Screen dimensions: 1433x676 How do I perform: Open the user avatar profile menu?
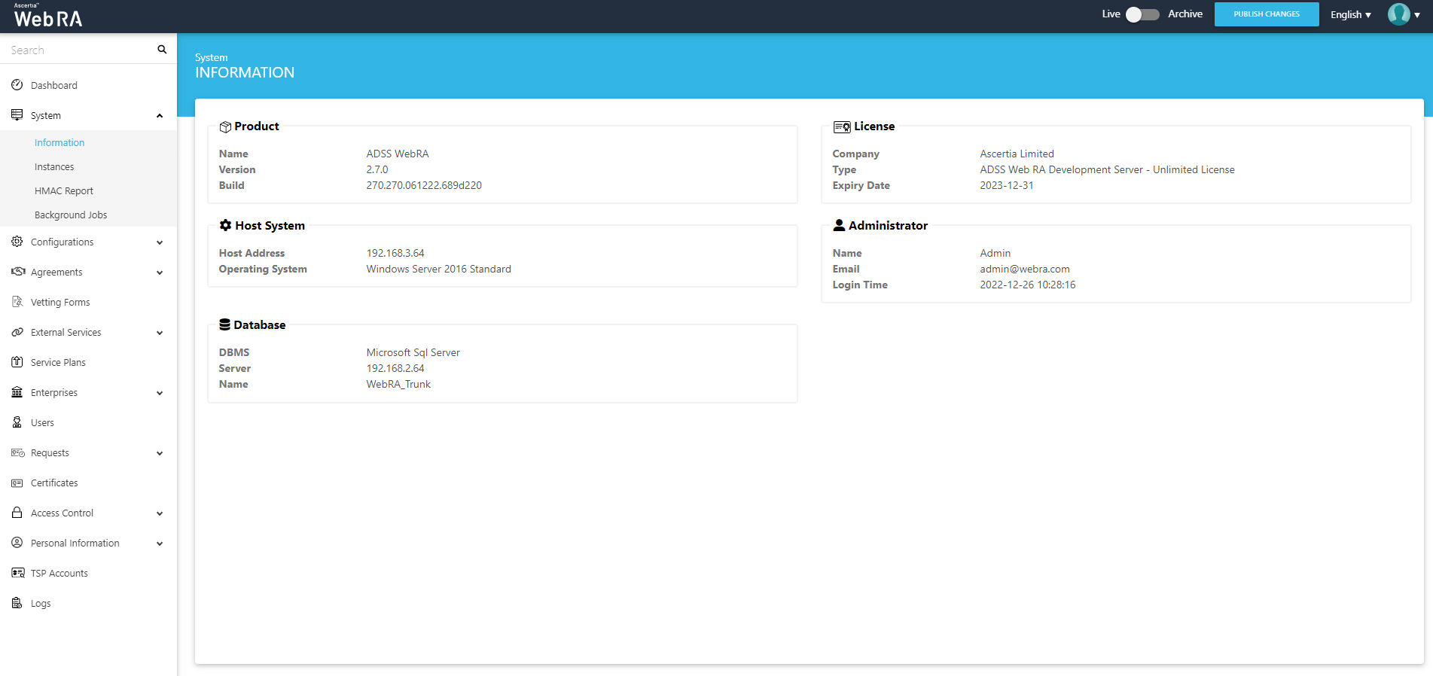(x=1399, y=14)
